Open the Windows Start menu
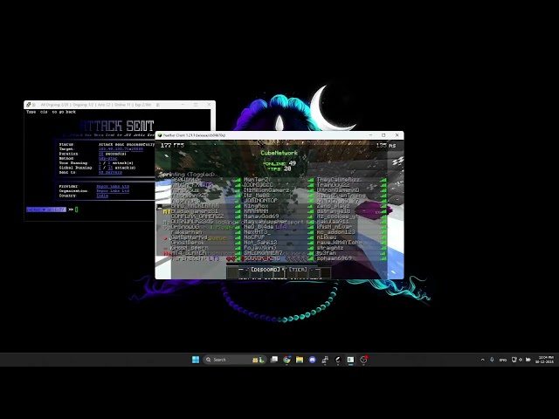Screen dimensions: 559x419 (196, 360)
